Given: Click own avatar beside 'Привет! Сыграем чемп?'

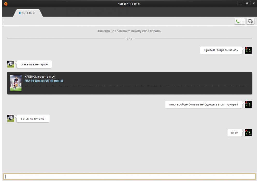Looking at the screenshot, I should pyautogui.click(x=248, y=50).
